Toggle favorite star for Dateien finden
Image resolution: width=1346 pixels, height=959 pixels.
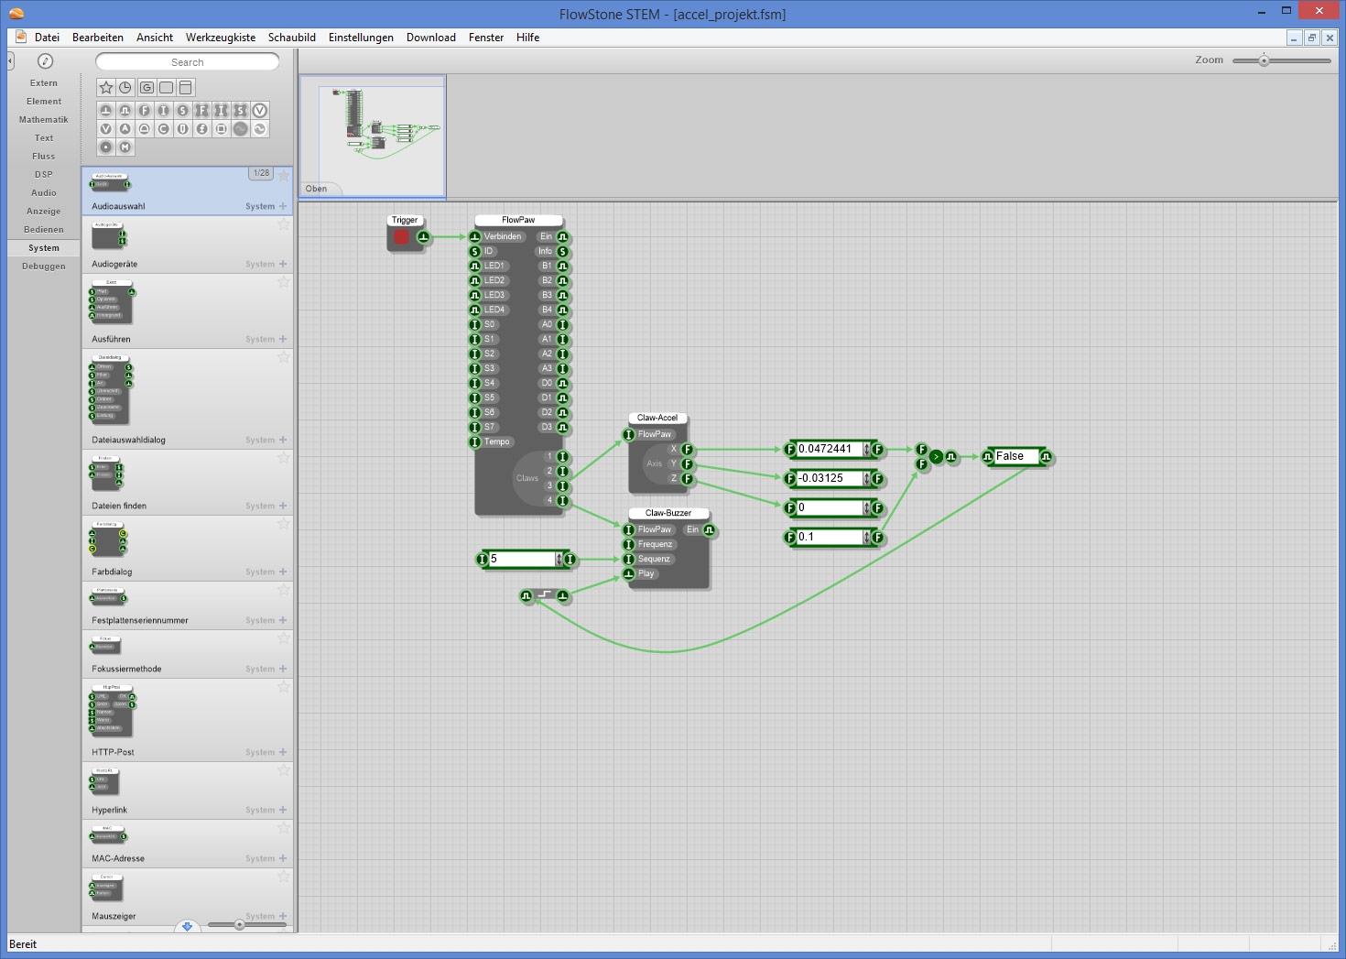click(284, 458)
